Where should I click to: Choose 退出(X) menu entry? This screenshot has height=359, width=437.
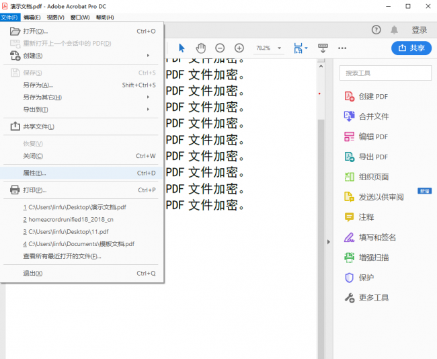(x=82, y=273)
